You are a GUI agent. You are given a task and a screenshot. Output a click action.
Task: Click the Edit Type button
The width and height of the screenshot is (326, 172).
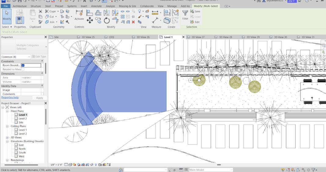click(39, 56)
